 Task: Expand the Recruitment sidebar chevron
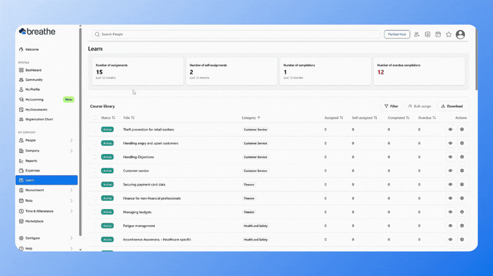pos(71,190)
